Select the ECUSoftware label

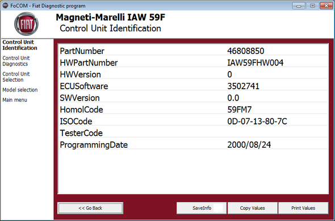[x=84, y=86]
